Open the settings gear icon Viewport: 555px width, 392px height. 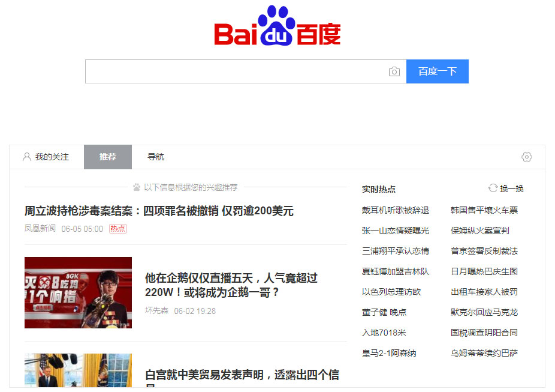pyautogui.click(x=527, y=157)
